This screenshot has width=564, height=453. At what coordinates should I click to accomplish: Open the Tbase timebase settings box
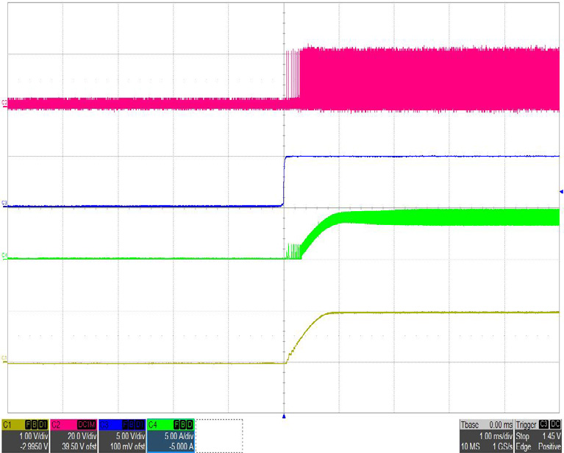point(484,435)
